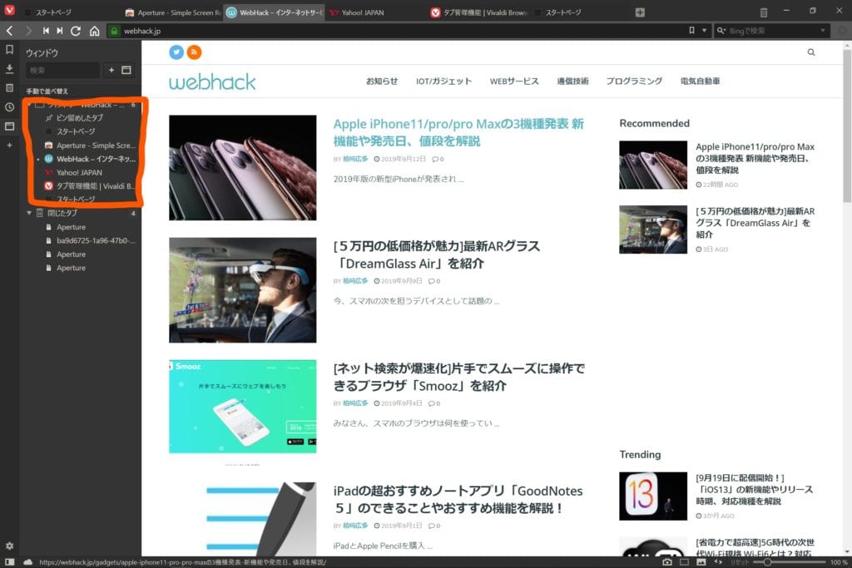Toggle the side panel visibility in status bar
Screen dimensions: 852x568
(9, 562)
